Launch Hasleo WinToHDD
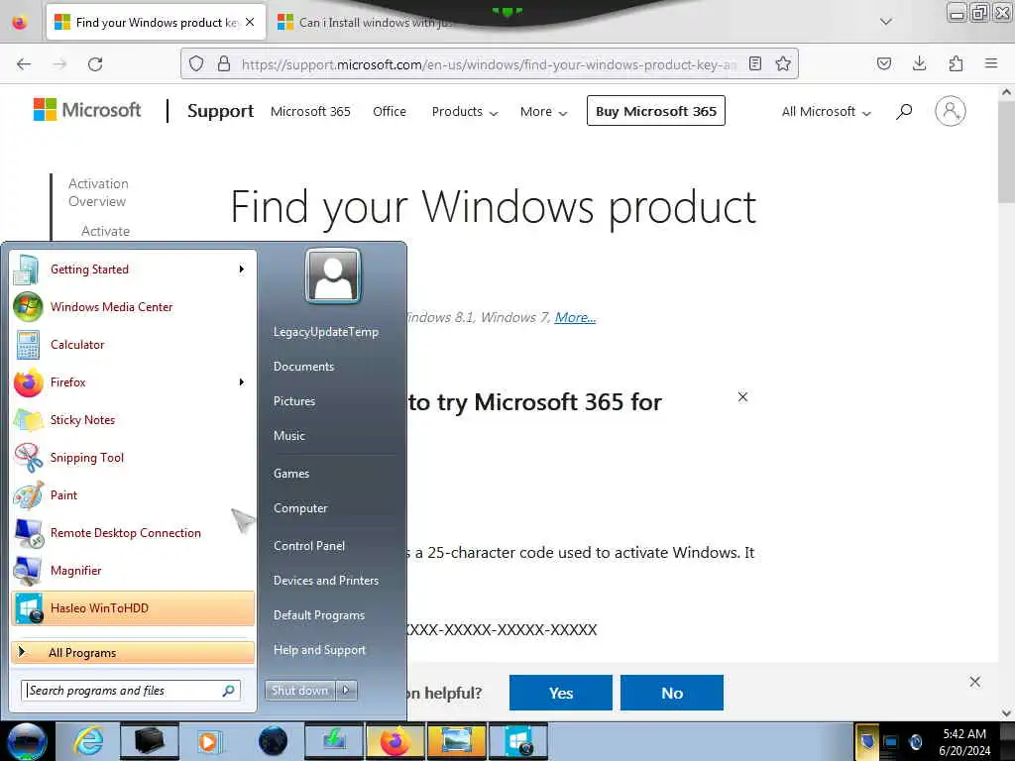Viewport: 1015px width, 761px height. pyautogui.click(x=133, y=608)
